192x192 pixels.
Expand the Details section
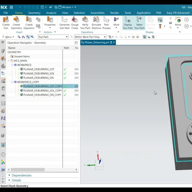17,180
